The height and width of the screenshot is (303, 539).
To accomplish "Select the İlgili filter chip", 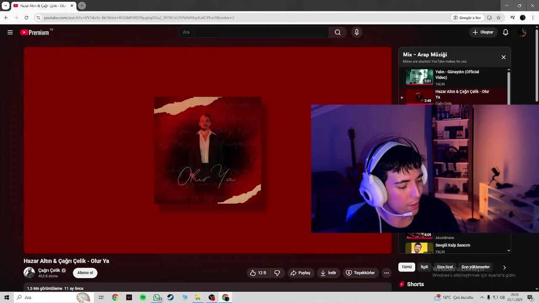I will [x=424, y=267].
